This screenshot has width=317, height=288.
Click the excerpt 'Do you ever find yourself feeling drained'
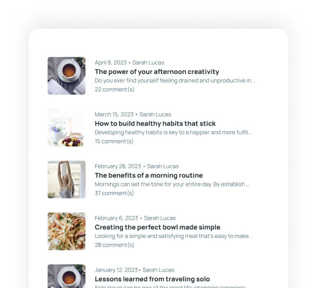click(175, 81)
